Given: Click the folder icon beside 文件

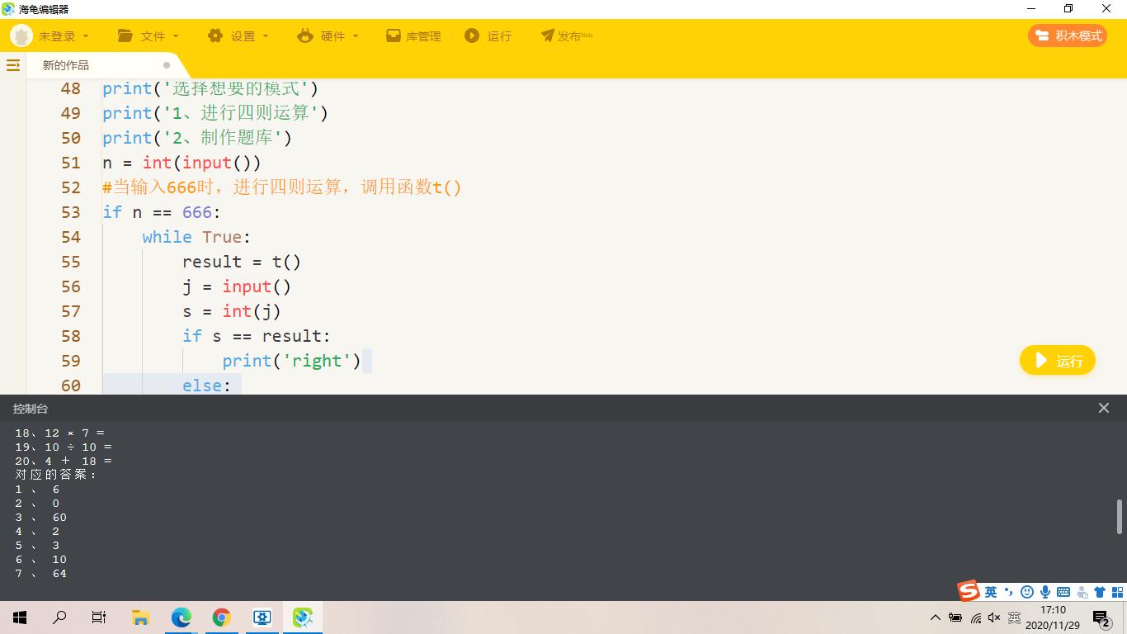Looking at the screenshot, I should point(125,35).
